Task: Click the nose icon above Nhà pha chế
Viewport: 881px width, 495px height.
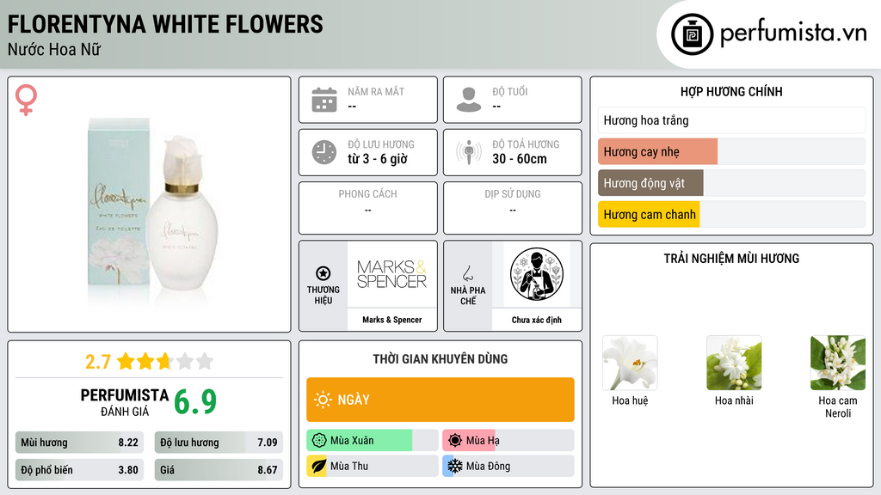Action: pos(467,273)
